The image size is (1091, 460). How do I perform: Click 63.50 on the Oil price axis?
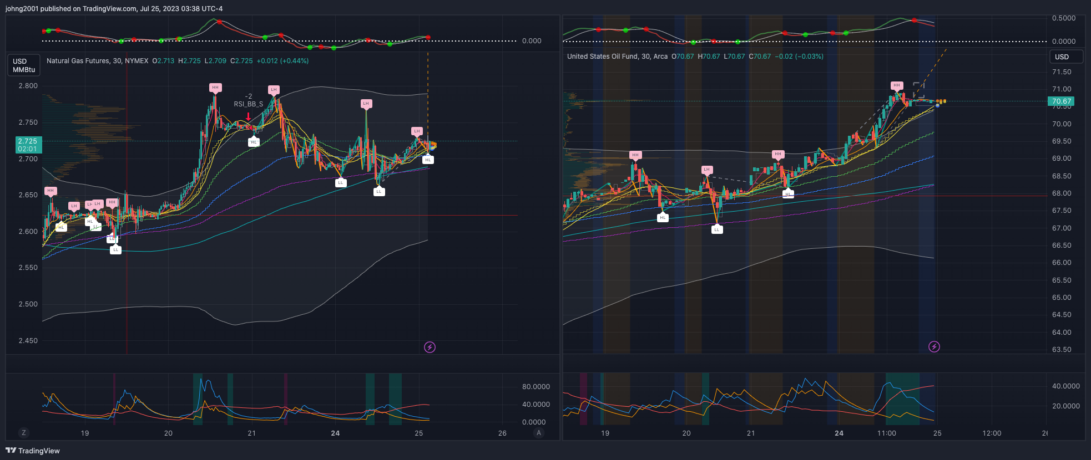coord(1062,350)
